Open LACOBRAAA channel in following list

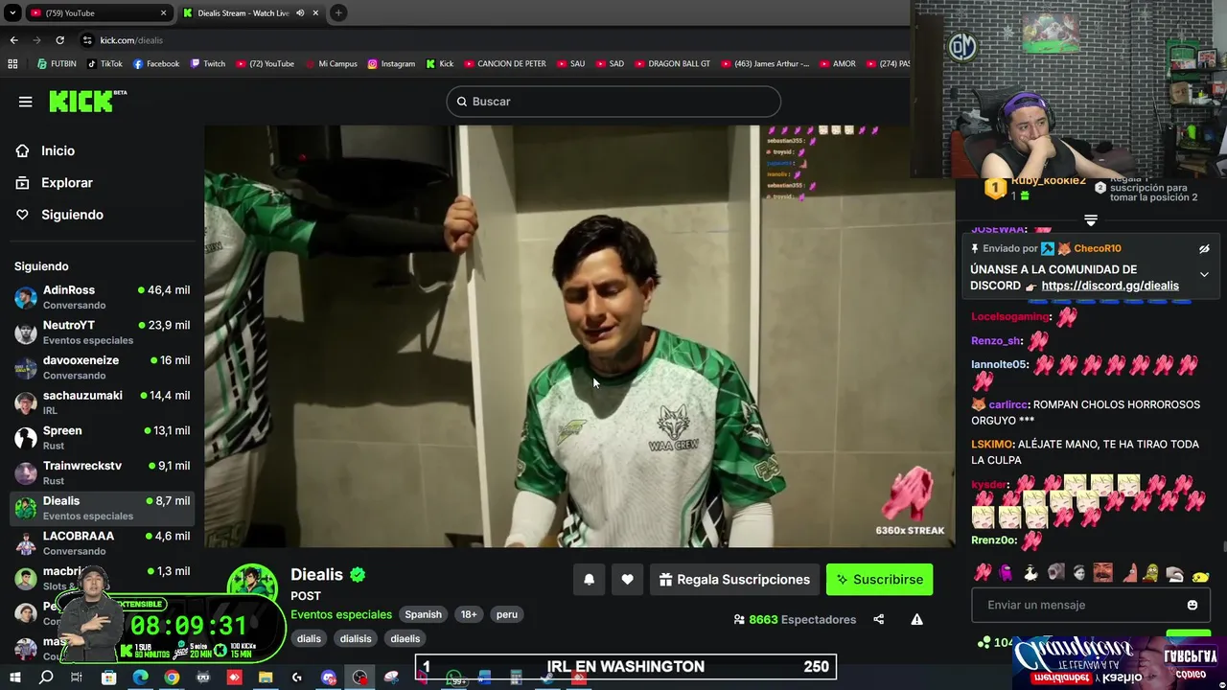pyautogui.click(x=102, y=542)
